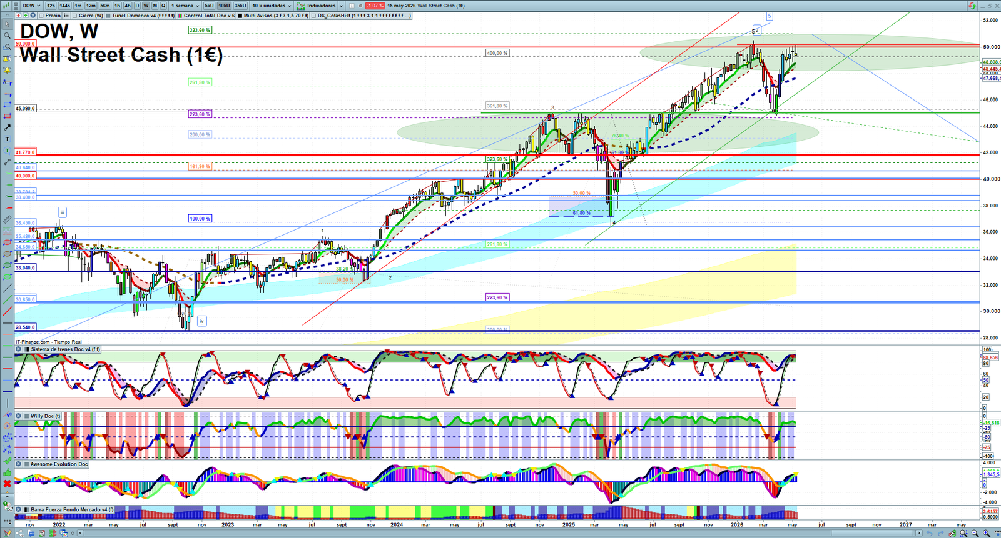The image size is (1001, 538).
Task: Click Control Total Doc v.6 color swatch
Action: pyautogui.click(x=180, y=16)
